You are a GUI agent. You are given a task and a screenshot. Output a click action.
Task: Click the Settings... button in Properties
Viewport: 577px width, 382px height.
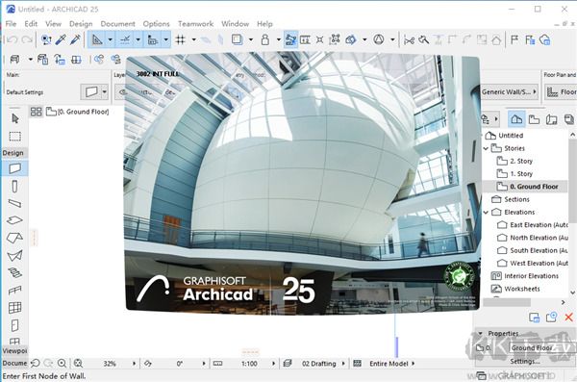tap(525, 362)
